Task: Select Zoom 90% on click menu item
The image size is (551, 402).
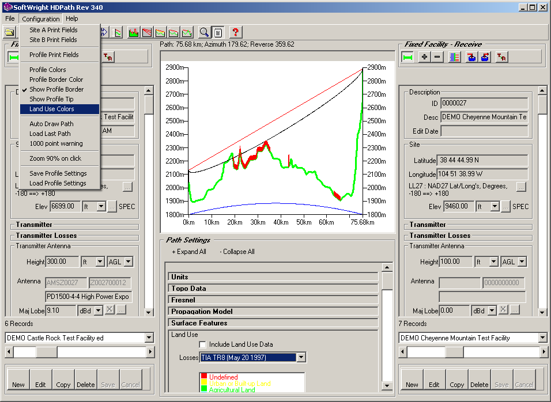Action: [x=55, y=158]
